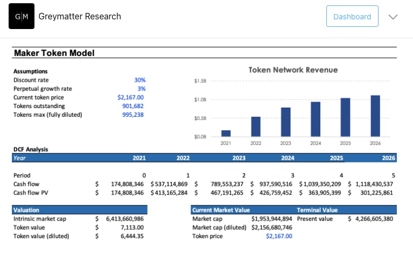Expand the header chevron dropdown

coord(393,17)
